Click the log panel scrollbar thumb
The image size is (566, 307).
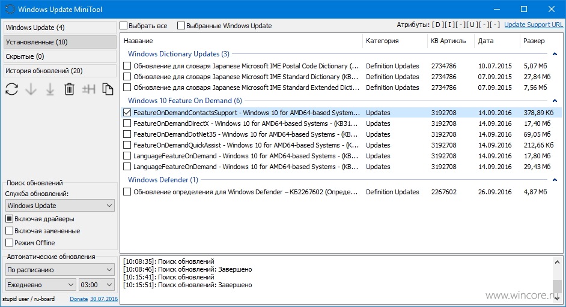pos(558,286)
